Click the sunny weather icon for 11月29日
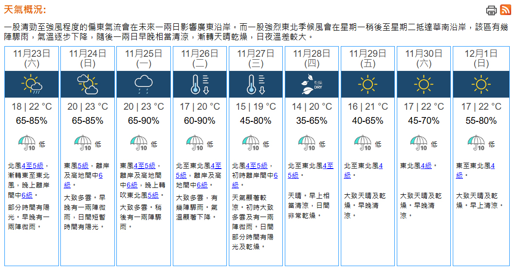The image size is (518, 270). (x=368, y=84)
